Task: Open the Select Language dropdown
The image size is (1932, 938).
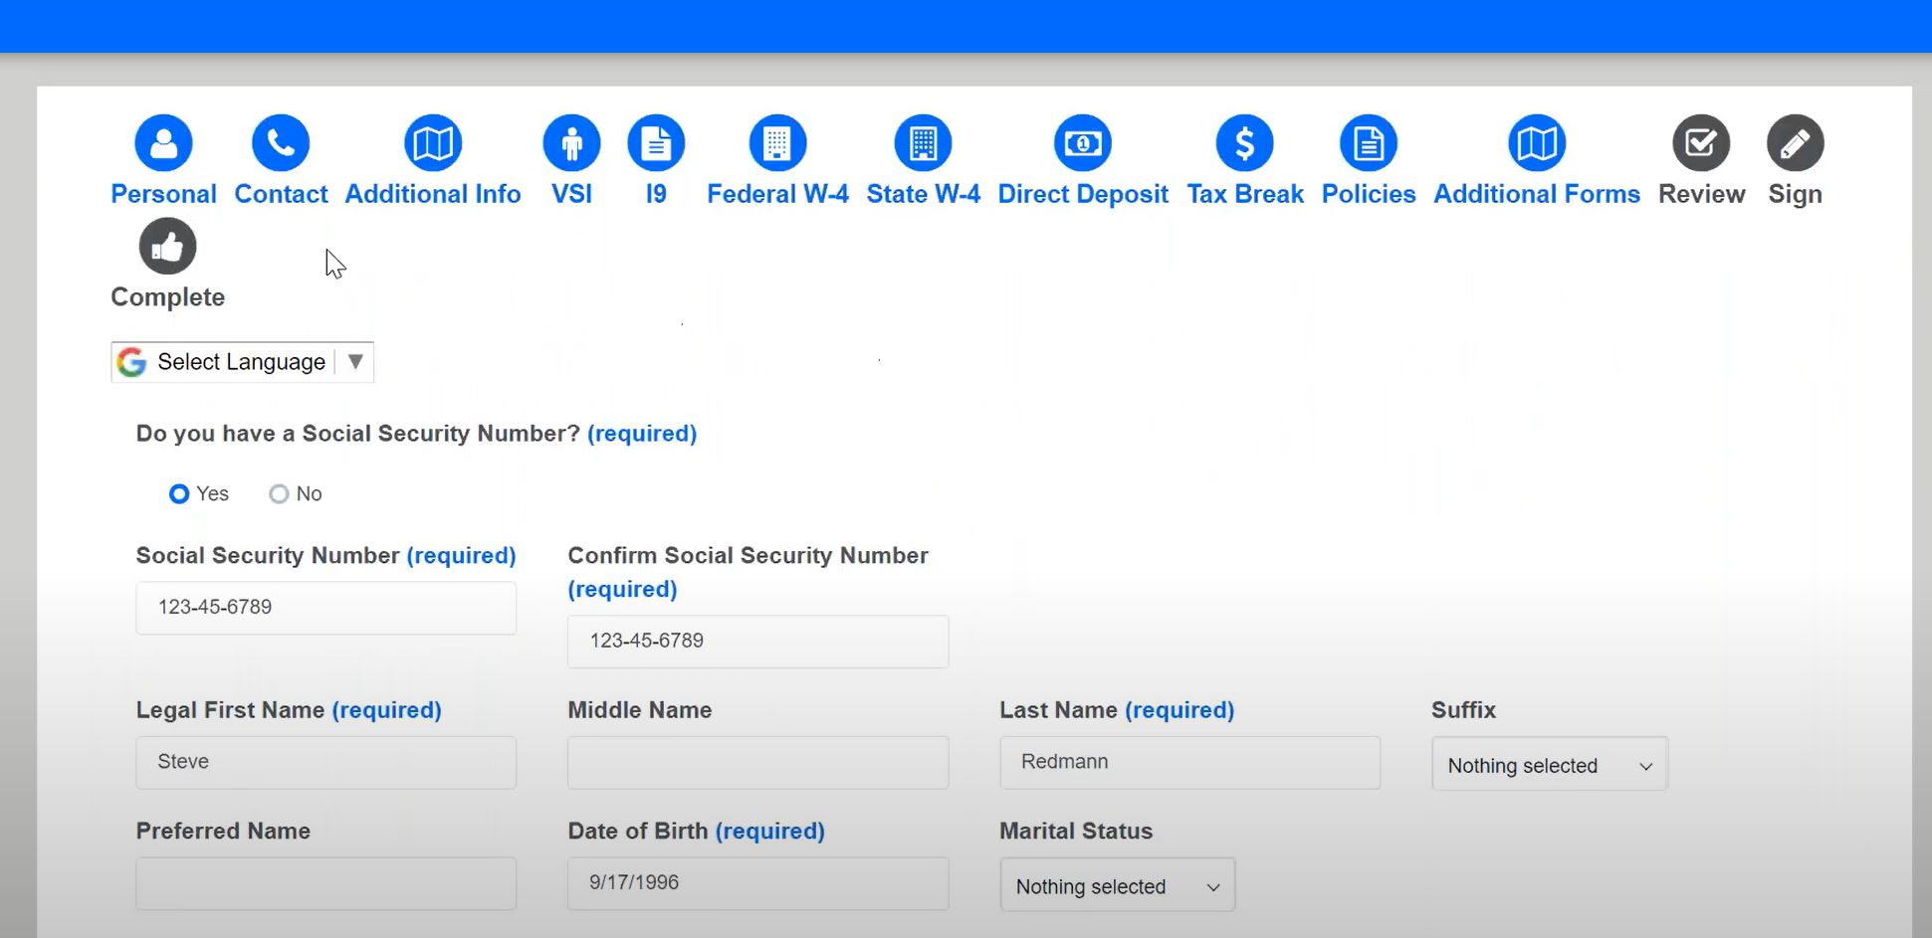Action: pos(242,362)
